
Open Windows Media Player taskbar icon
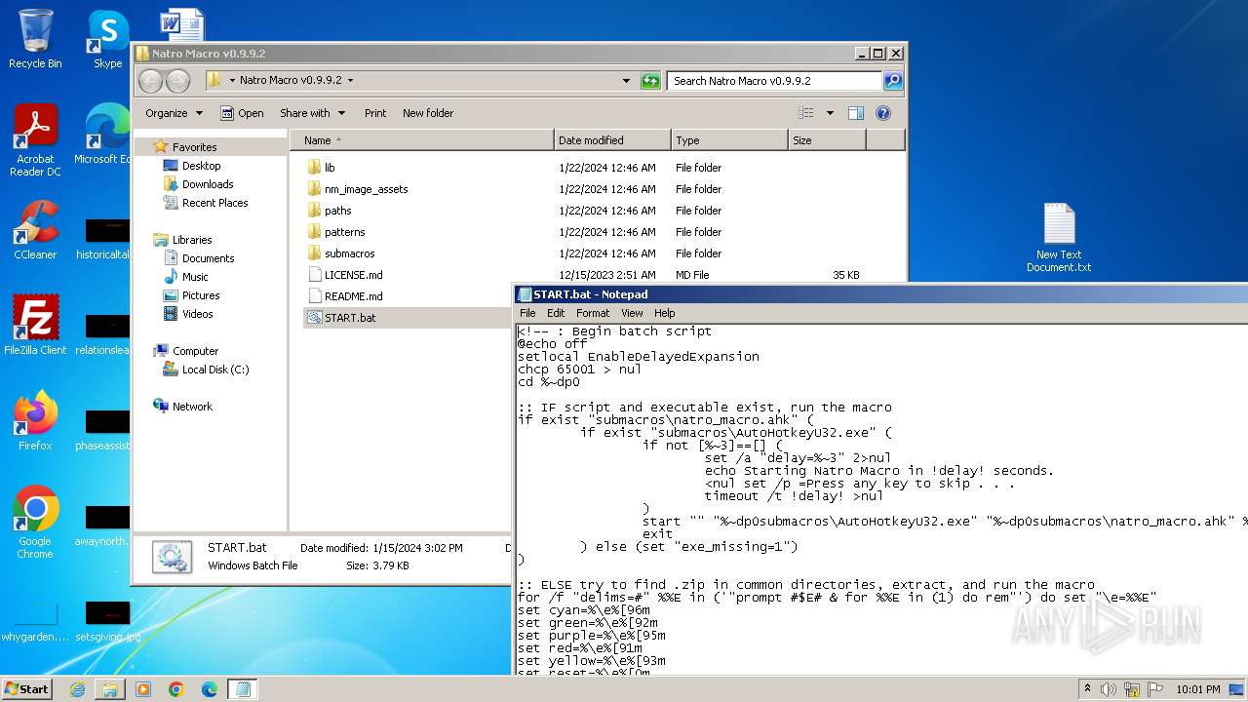coord(143,689)
